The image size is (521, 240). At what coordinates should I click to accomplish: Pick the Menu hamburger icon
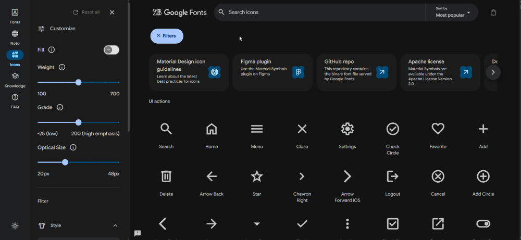pos(257,129)
